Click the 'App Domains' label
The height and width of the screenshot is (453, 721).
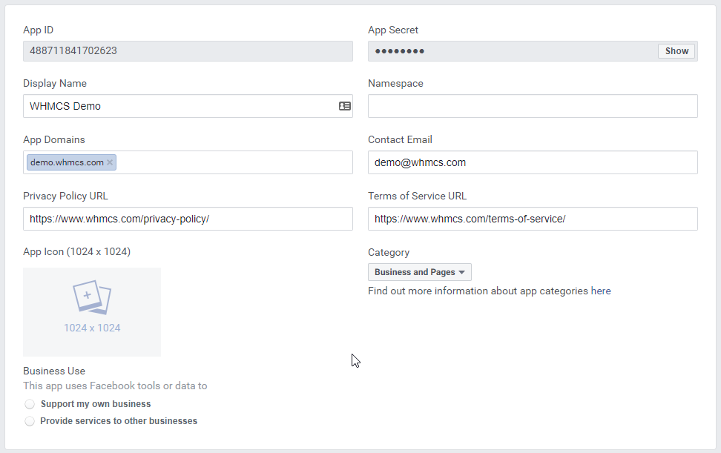click(x=54, y=139)
